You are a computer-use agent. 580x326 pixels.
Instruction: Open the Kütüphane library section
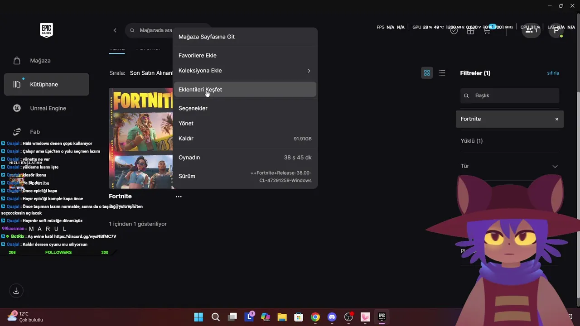pos(46,84)
